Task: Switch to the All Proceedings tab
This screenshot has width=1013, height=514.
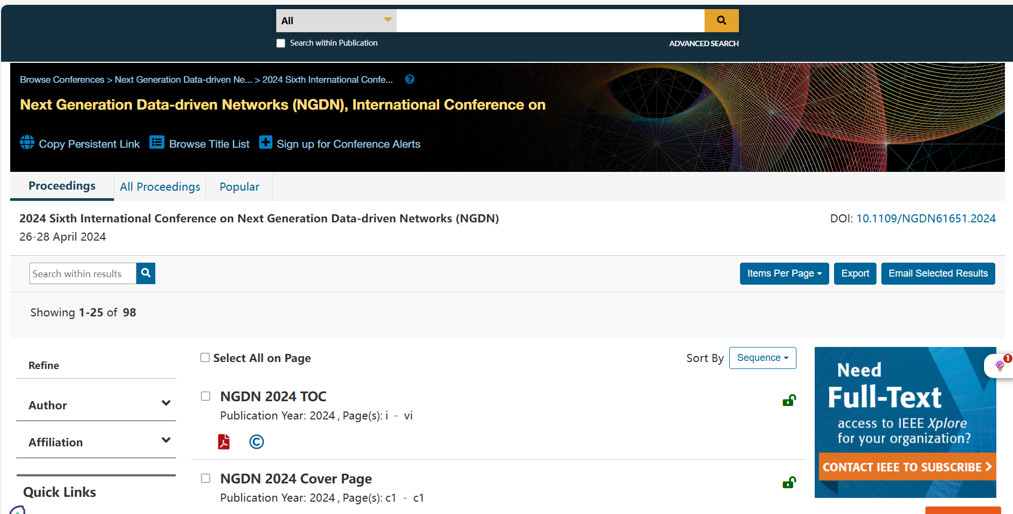Action: 160,187
